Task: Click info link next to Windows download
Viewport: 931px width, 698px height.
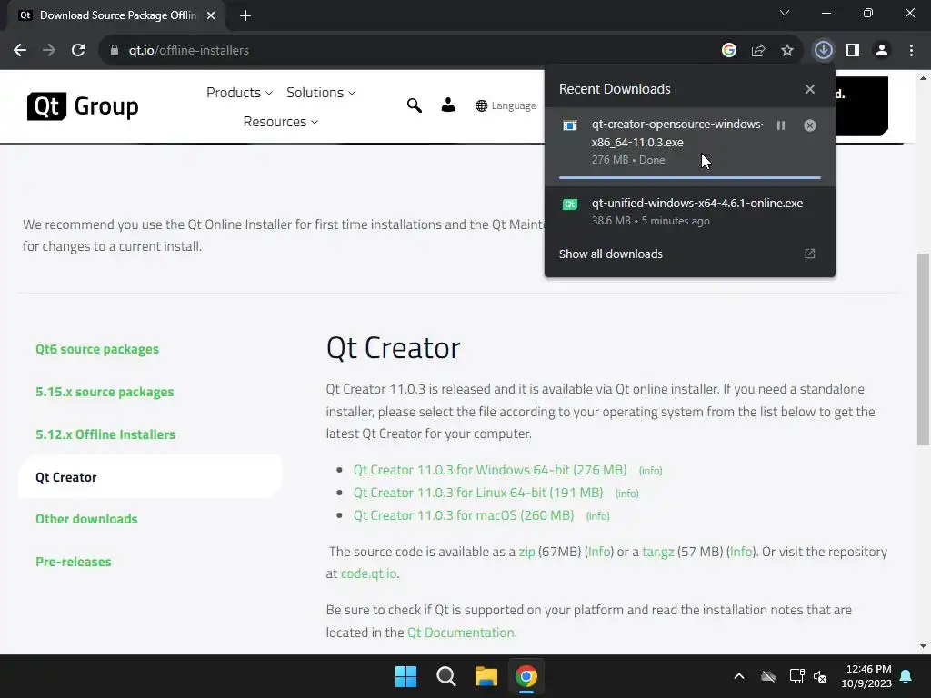Action: [650, 471]
